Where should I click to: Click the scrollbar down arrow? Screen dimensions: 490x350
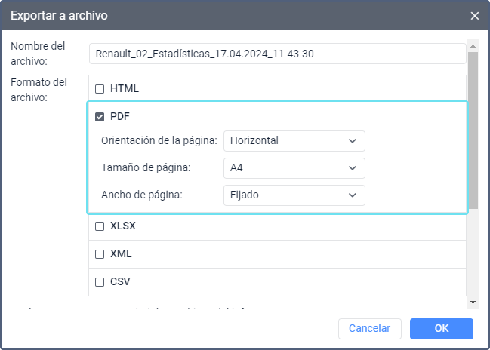point(473,302)
